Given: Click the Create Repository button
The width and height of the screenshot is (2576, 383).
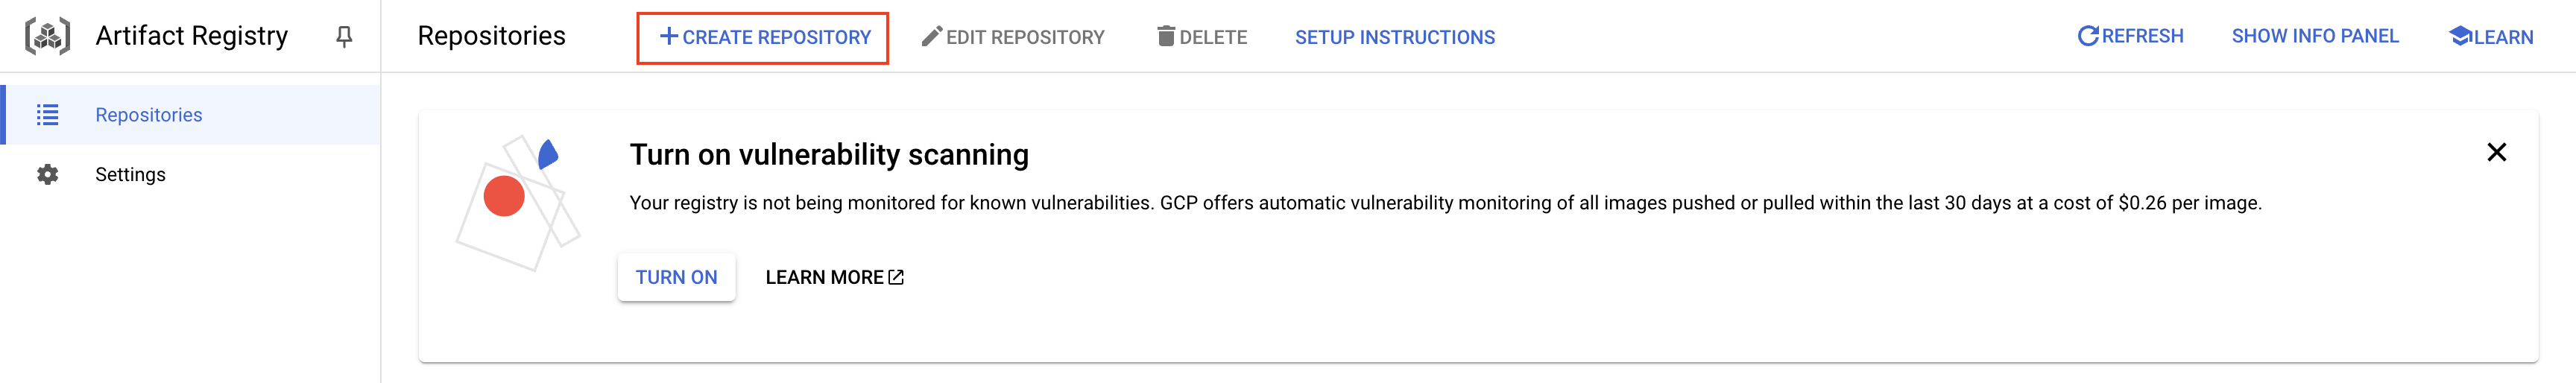Looking at the screenshot, I should point(762,37).
